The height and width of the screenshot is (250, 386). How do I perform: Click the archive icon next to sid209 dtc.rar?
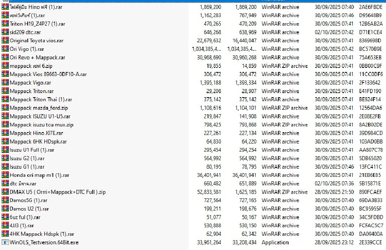[x=5, y=32]
